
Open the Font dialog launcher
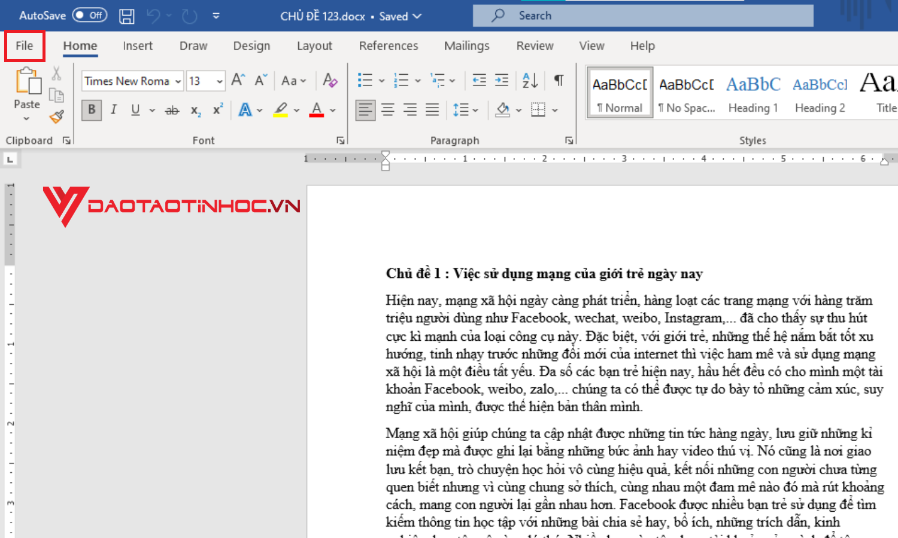click(x=340, y=140)
